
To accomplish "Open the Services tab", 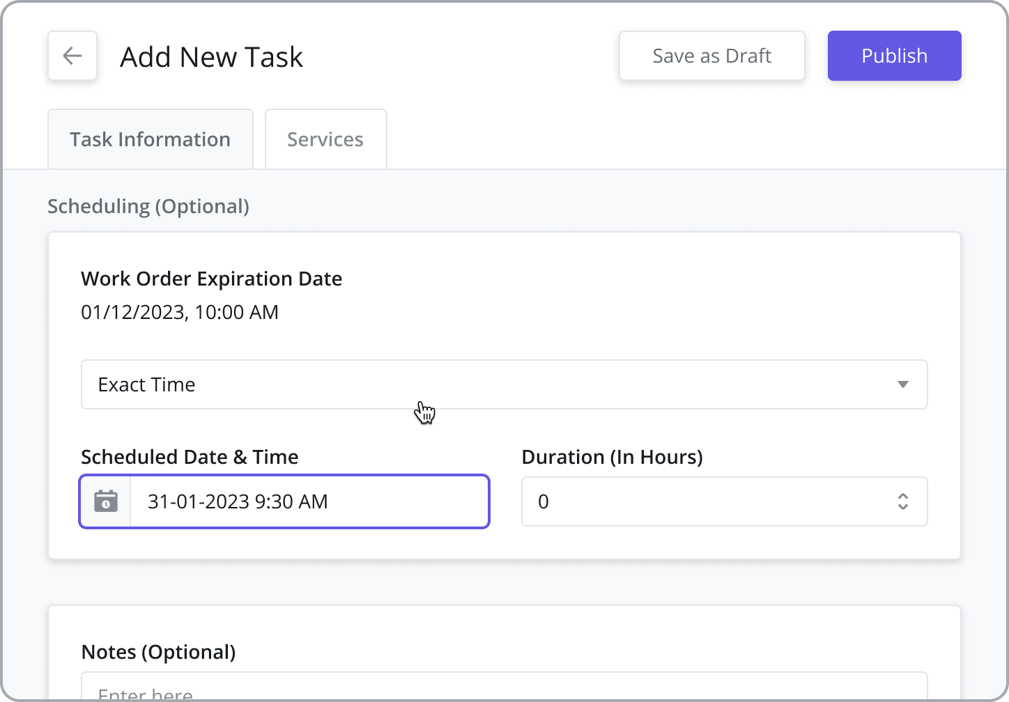I will click(326, 139).
